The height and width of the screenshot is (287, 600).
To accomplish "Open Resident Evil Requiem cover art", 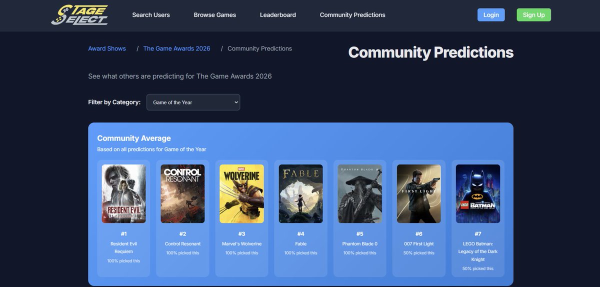I will pos(124,193).
